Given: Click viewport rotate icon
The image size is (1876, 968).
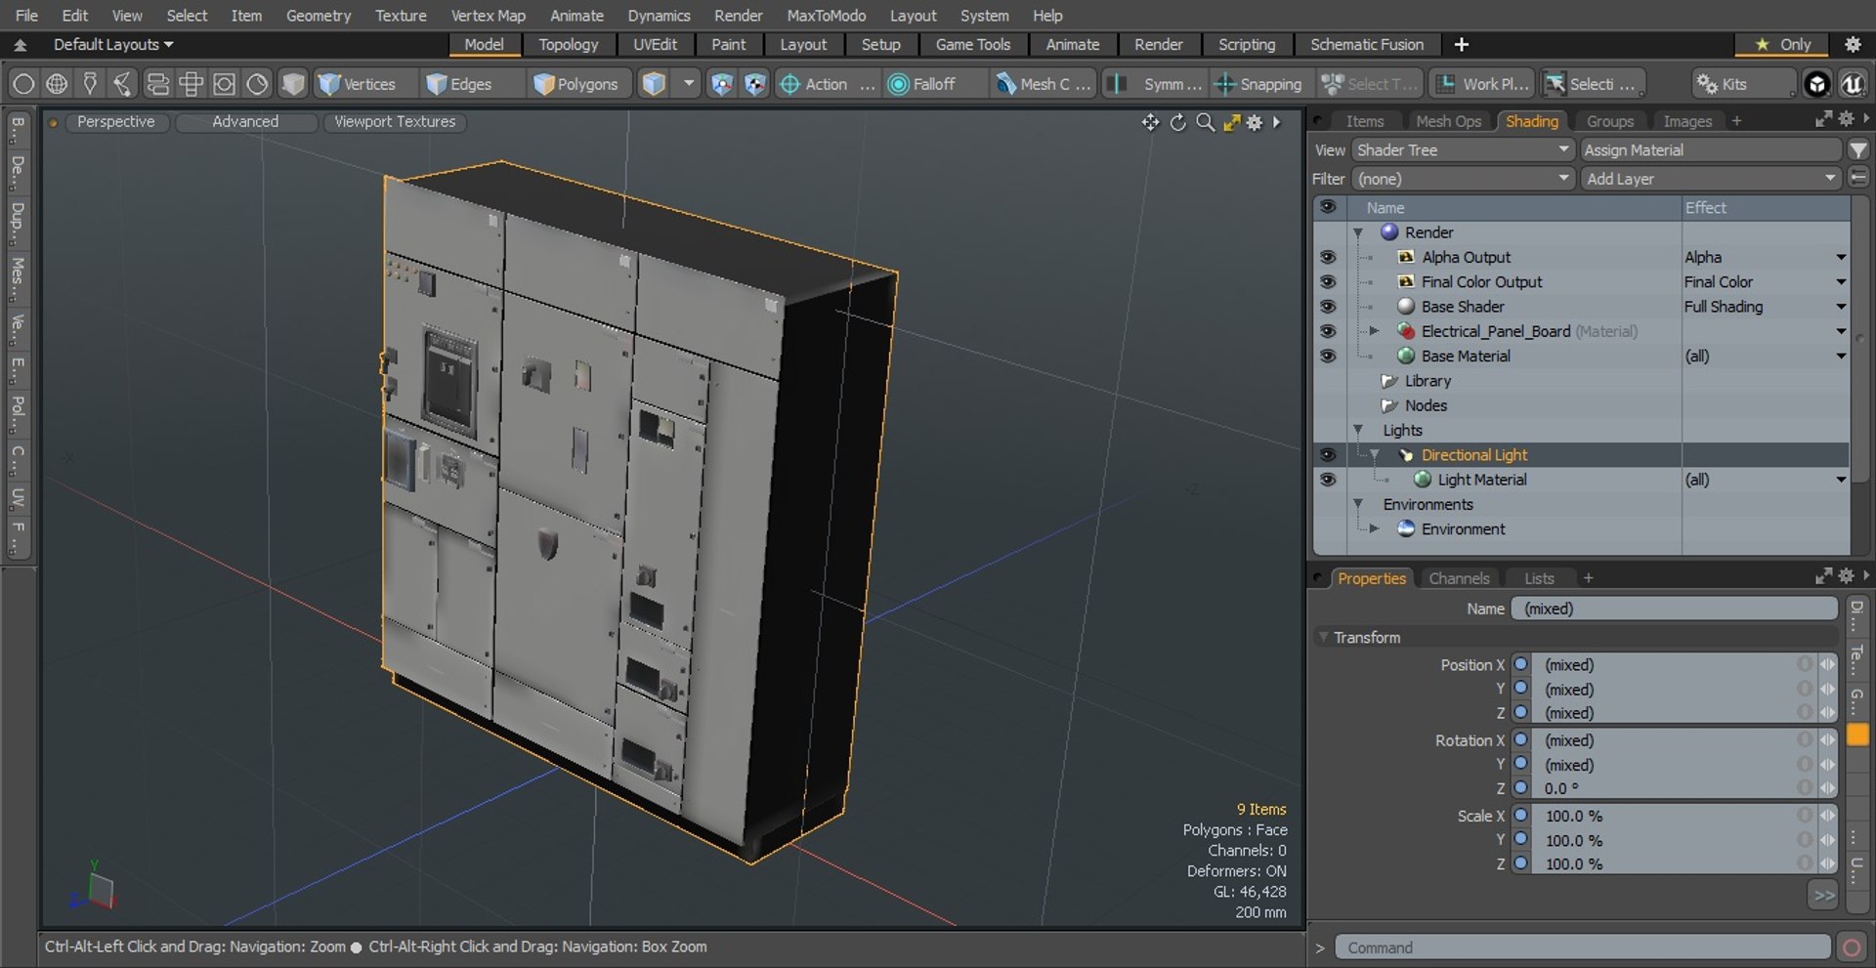Looking at the screenshot, I should tap(1178, 122).
